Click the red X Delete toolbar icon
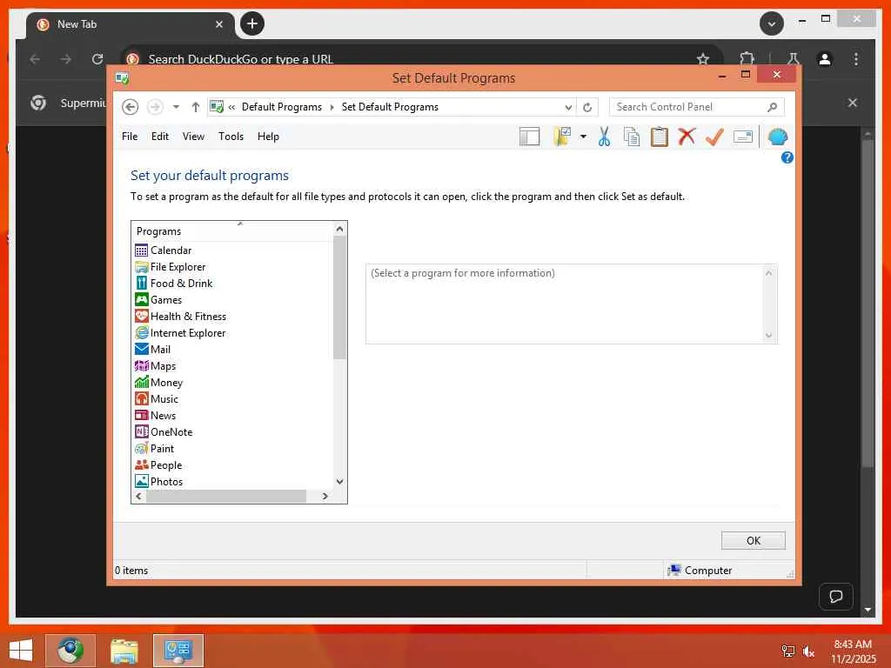891x668 pixels. pos(687,137)
